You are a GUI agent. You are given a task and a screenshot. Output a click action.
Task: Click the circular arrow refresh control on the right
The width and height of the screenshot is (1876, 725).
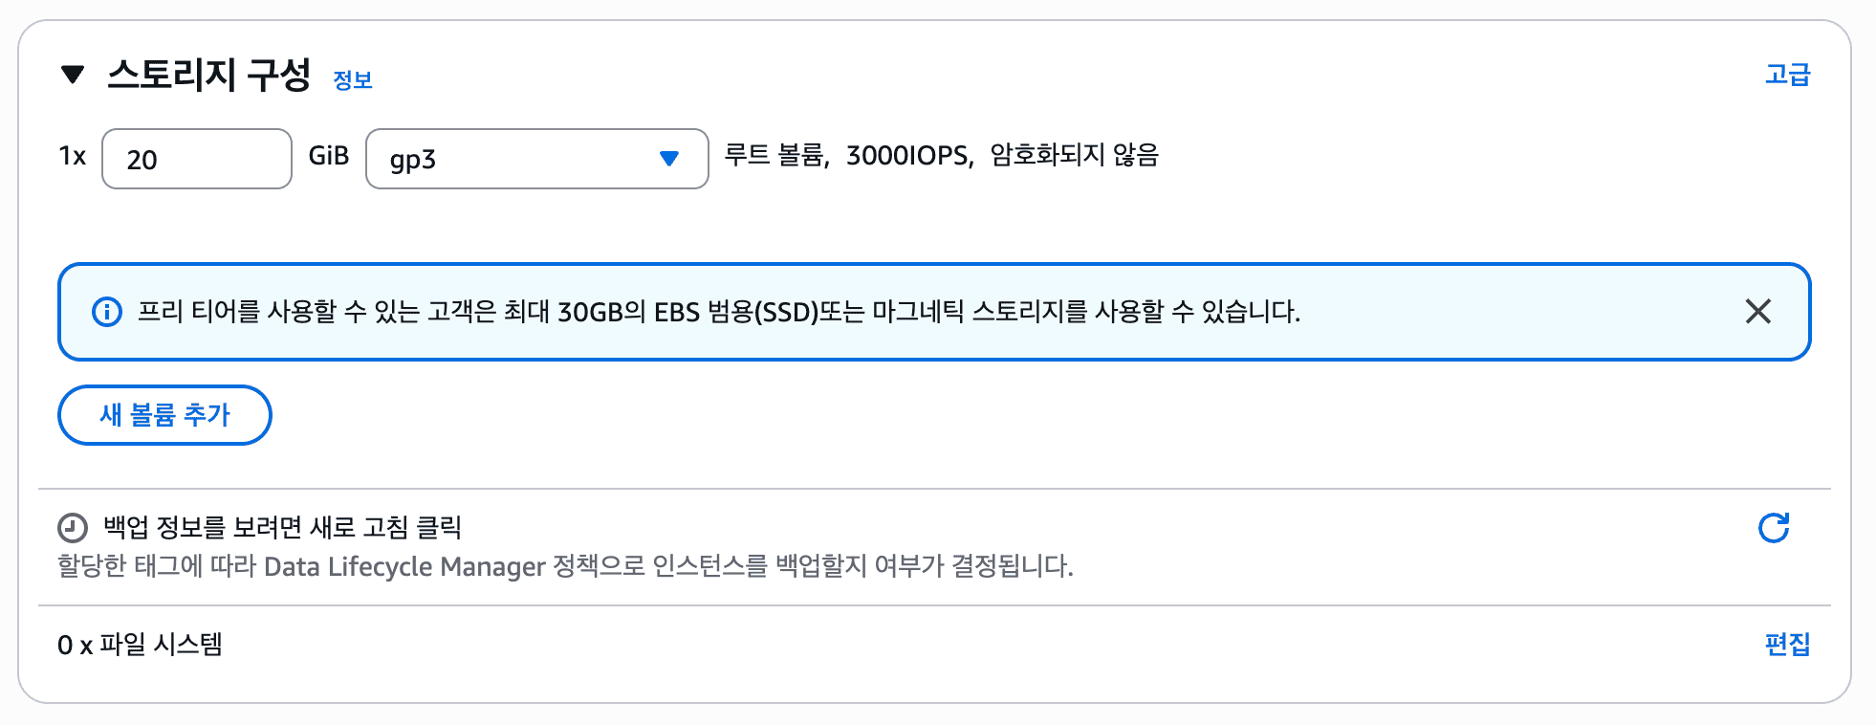[x=1775, y=527]
